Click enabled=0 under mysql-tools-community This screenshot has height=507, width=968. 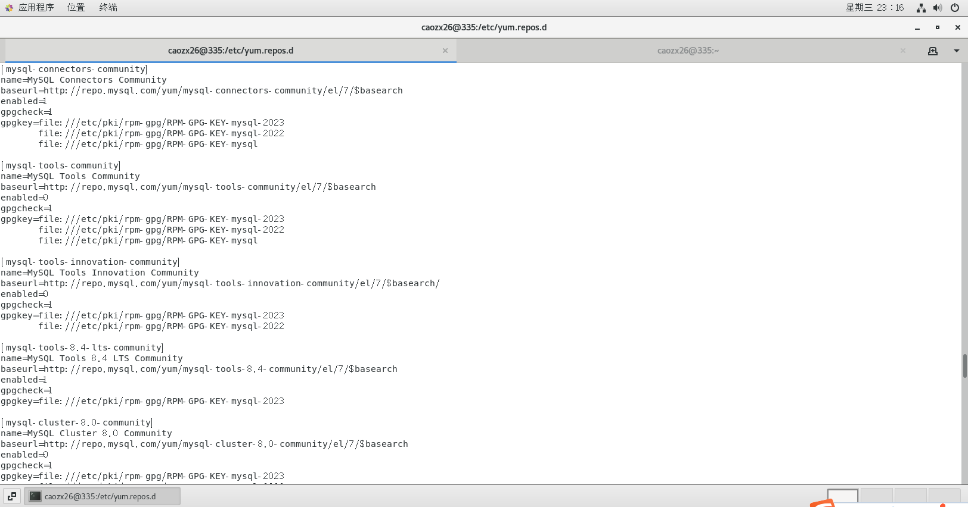[24, 198]
